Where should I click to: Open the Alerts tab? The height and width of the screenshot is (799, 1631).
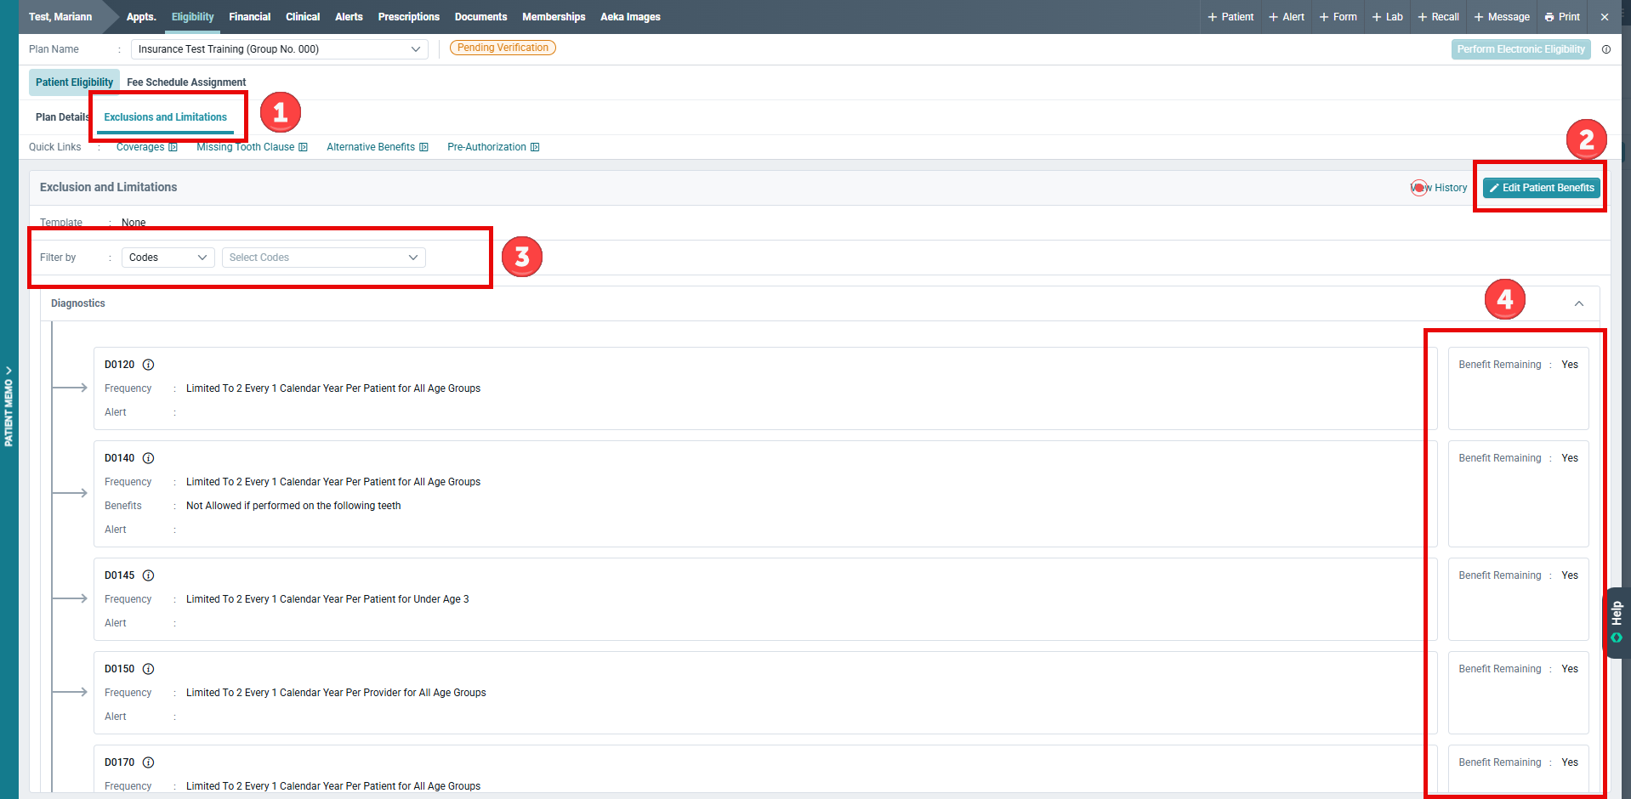point(349,17)
